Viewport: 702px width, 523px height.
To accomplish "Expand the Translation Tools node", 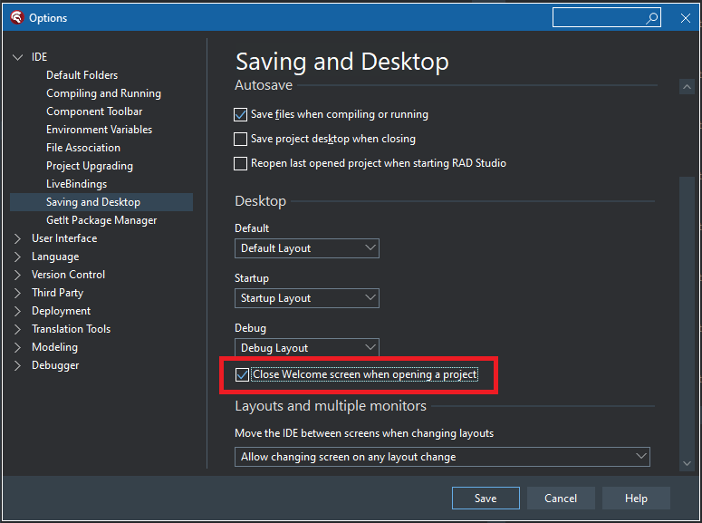I will click(x=17, y=329).
